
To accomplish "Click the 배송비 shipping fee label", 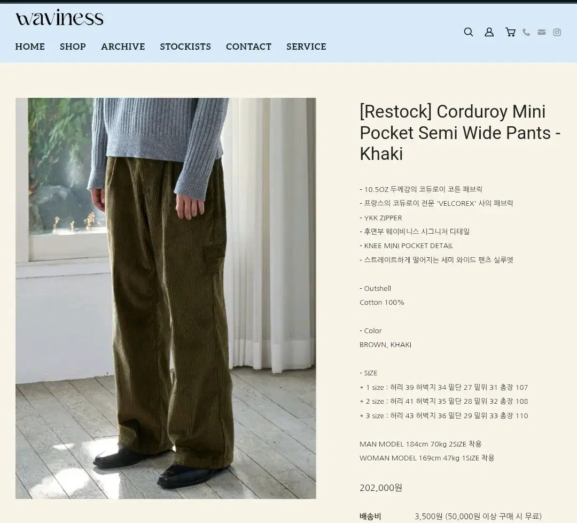I will tap(370, 517).
